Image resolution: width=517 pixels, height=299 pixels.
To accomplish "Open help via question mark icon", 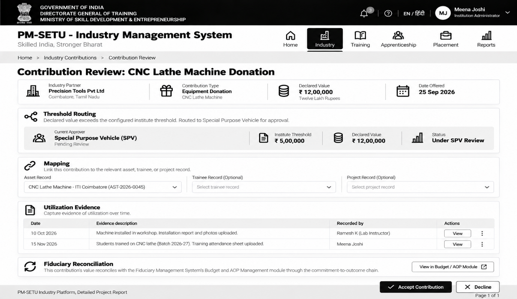I will click(x=388, y=13).
